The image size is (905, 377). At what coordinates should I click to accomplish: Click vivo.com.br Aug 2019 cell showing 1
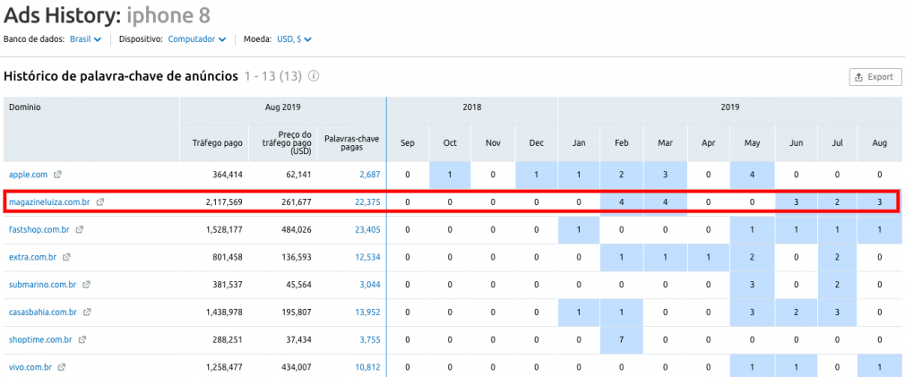coord(880,366)
